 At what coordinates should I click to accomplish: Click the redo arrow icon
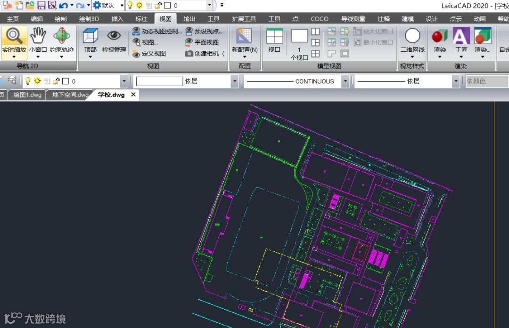click(80, 5)
